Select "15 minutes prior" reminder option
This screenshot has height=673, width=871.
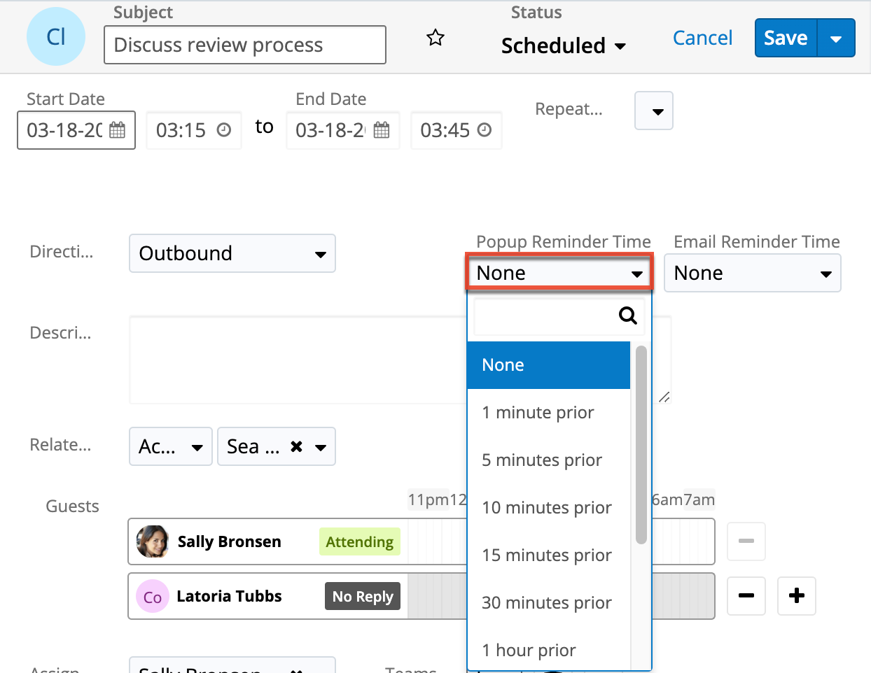(547, 555)
